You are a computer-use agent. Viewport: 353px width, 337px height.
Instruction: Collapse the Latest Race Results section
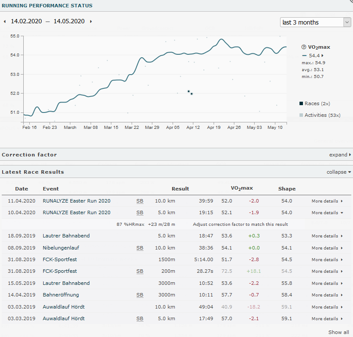(339, 172)
